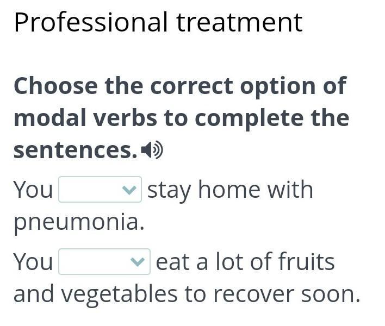Screen dimensions: 385x326
Task: Click the chevron arrow in the first sentence dropdown
Action: (x=129, y=190)
